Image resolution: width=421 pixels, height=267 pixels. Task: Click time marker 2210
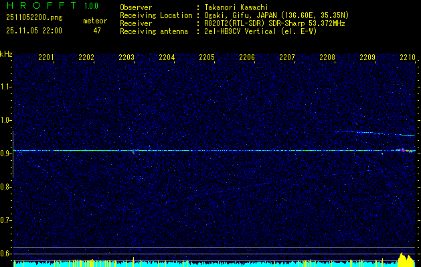coord(408,57)
